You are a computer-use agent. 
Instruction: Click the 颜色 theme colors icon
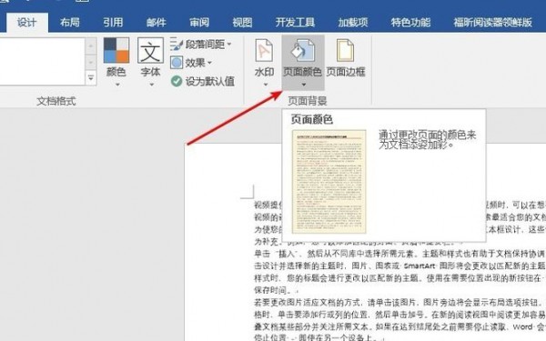[x=116, y=50]
